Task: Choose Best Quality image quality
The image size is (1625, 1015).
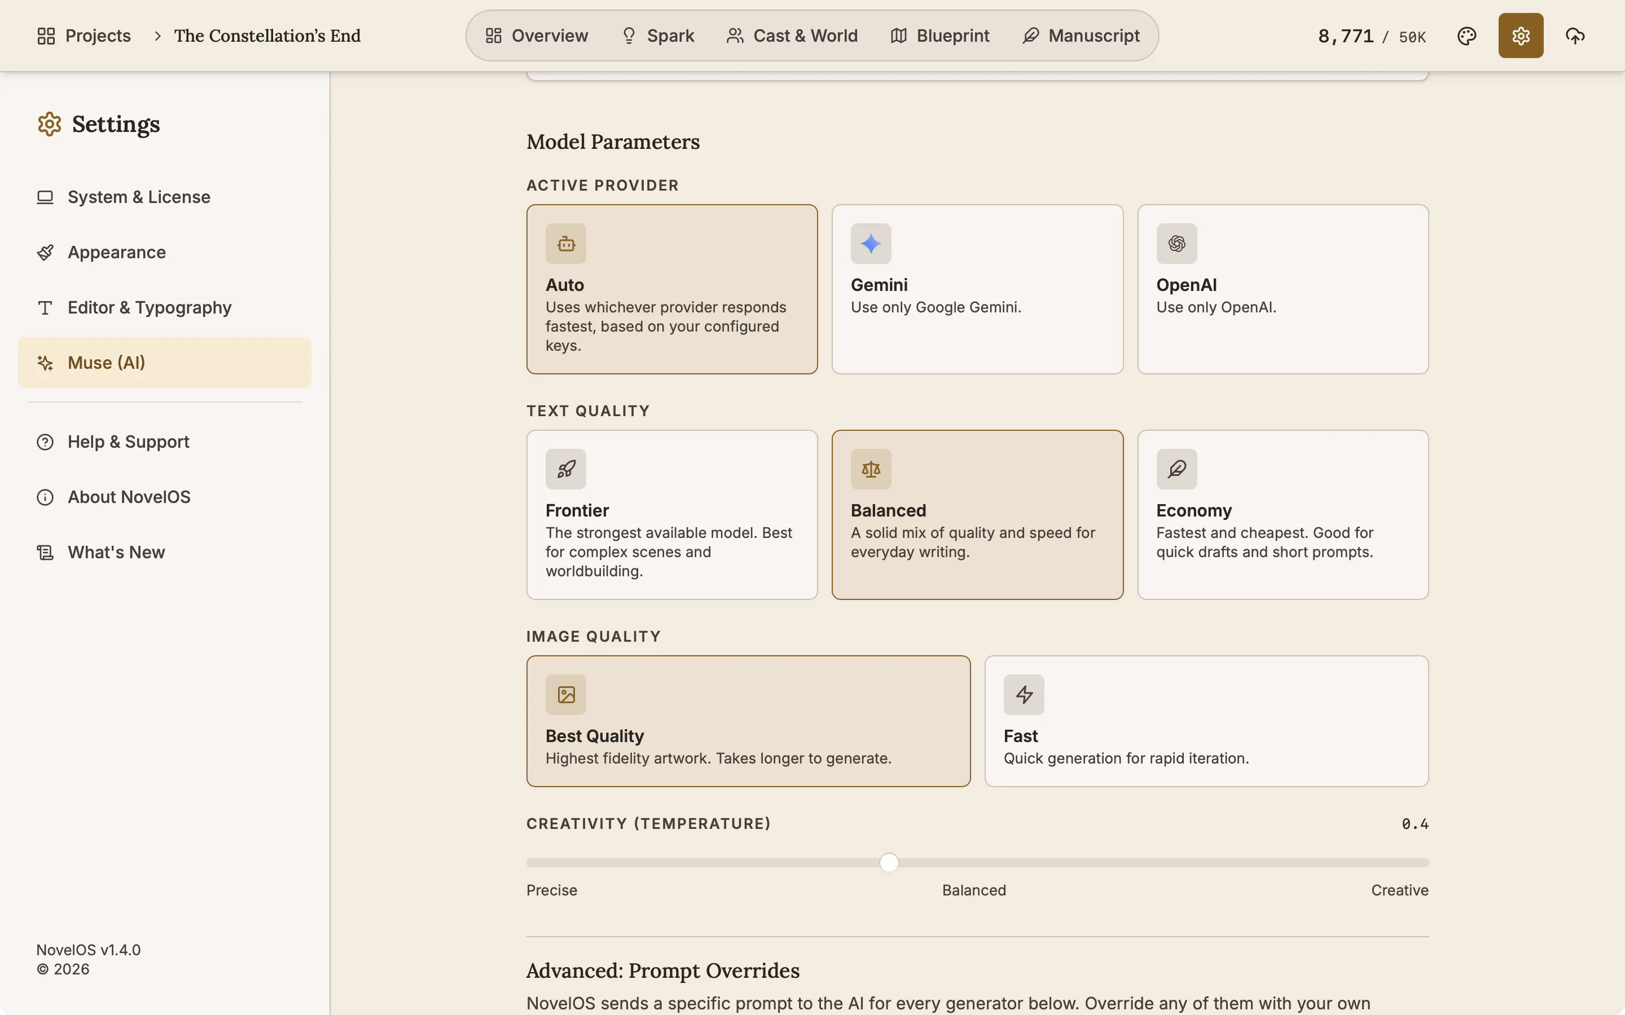Action: point(748,721)
